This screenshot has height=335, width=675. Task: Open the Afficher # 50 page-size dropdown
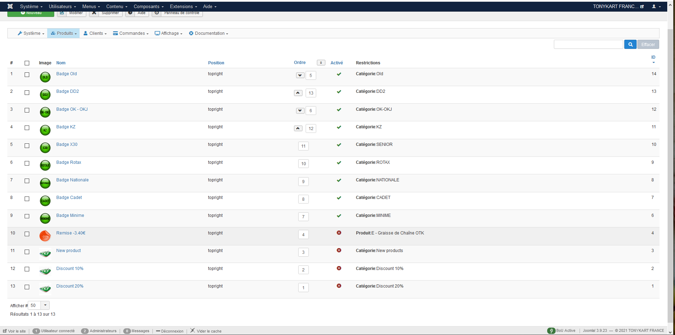click(39, 305)
